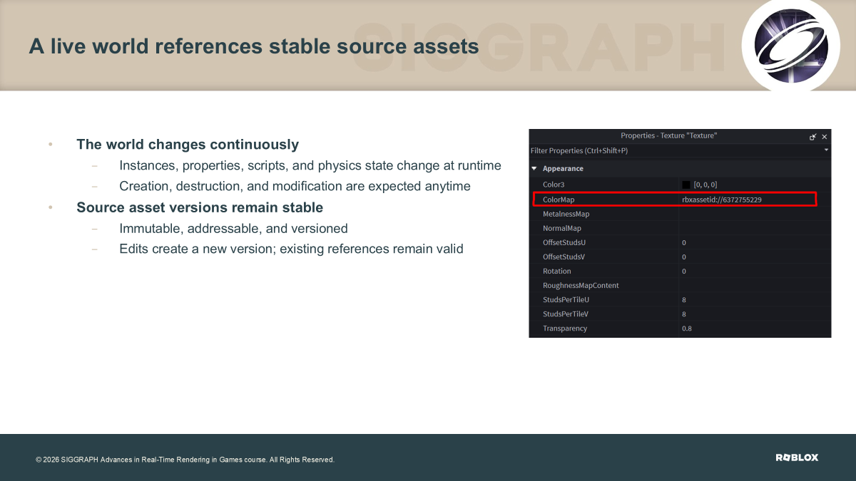Image resolution: width=856 pixels, height=481 pixels.
Task: Click the slide title about stable source assets
Action: [254, 47]
